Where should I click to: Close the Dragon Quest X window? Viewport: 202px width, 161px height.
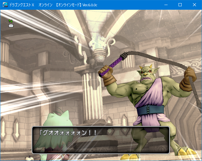(194, 5)
